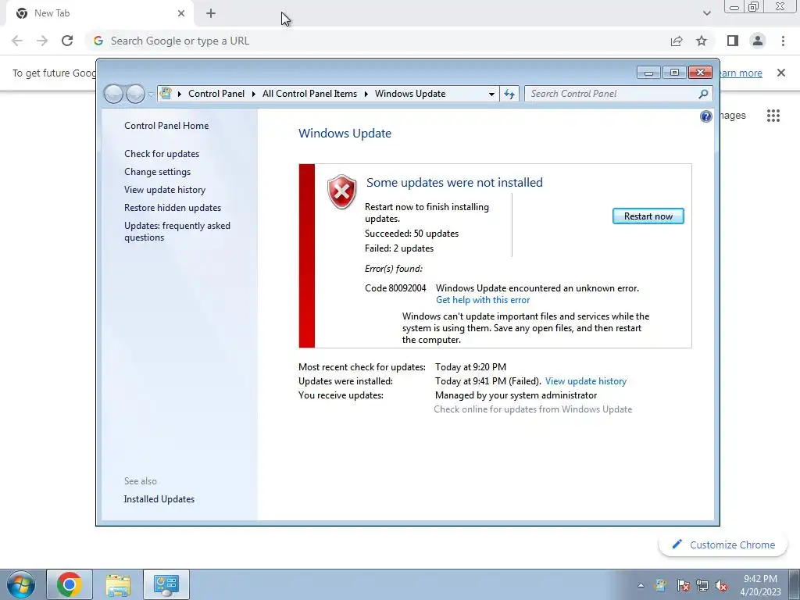
Task: Click the taskbar clock showing 9:42 PM
Action: point(760,585)
